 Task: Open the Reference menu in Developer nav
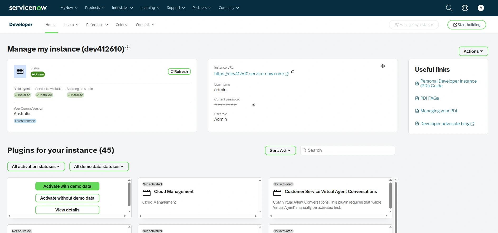click(97, 25)
